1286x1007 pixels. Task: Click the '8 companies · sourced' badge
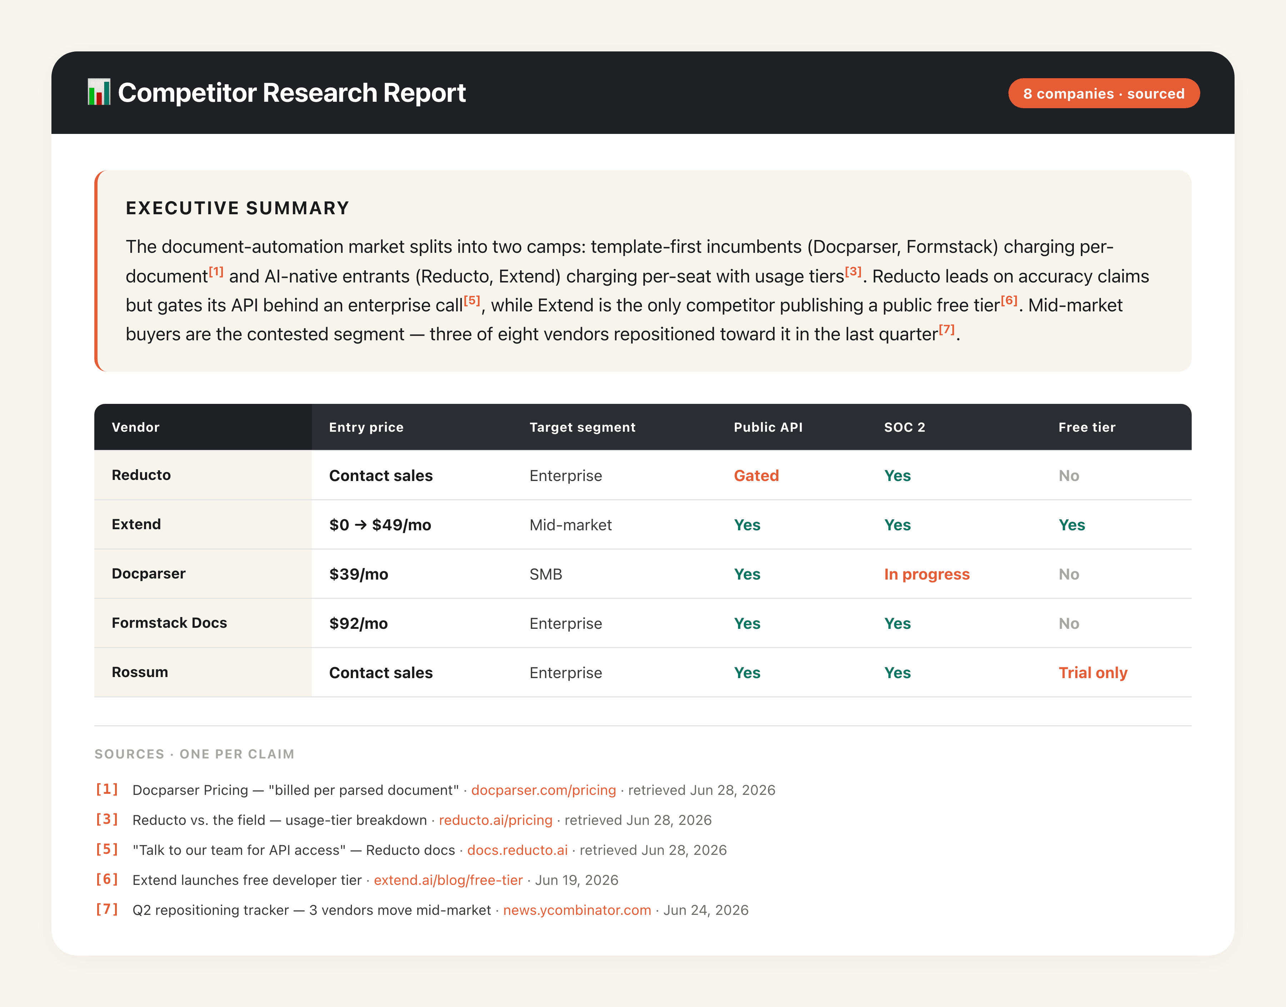tap(1103, 93)
